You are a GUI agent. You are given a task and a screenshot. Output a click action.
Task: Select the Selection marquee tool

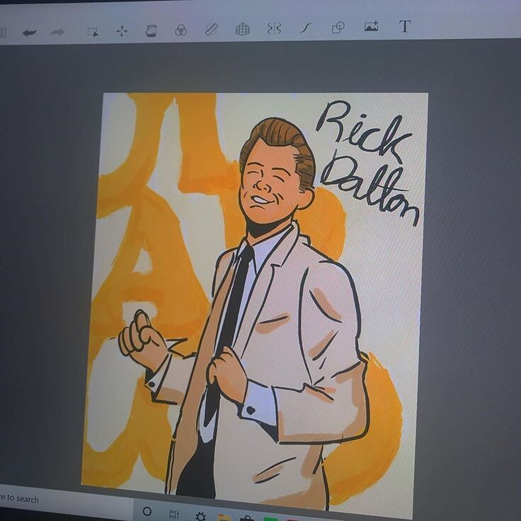pyautogui.click(x=93, y=32)
